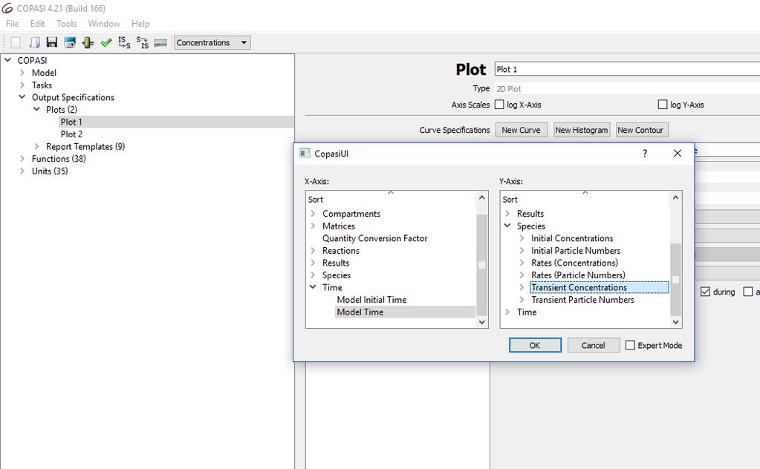
Task: Select Model Initial Time in X-Axis list
Action: click(x=371, y=300)
